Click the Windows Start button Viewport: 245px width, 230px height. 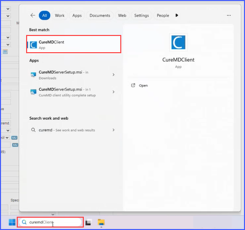point(12,222)
